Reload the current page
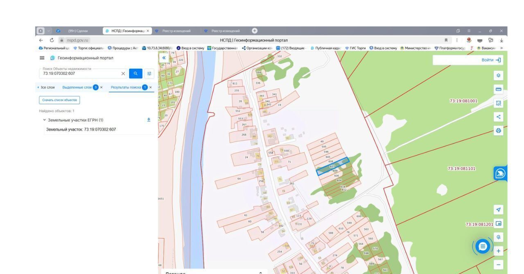Screen dimensions: 524x274 pyautogui.click(x=52, y=40)
